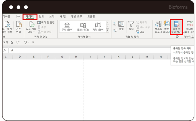Click the Advanced (고급) filter button
Image resolution: width=196 pixels, height=121 pixels.
(x=140, y=32)
